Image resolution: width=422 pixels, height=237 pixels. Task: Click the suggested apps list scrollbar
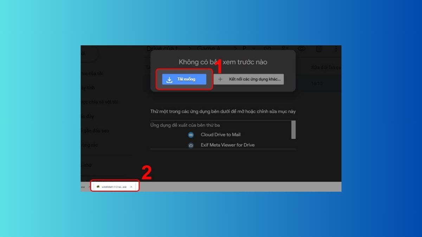pos(294,130)
